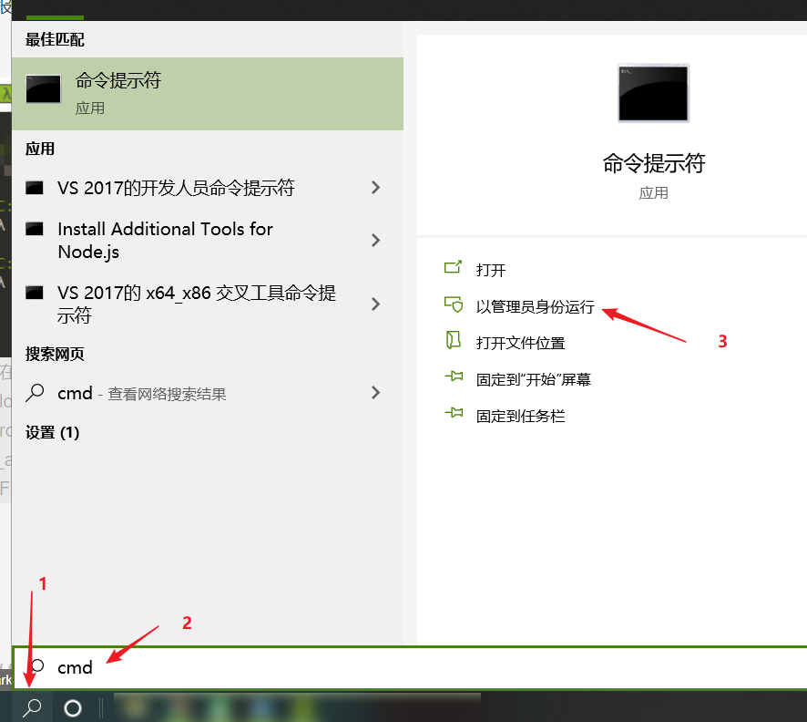Click the magnifier search icon in the taskbar

coord(30,707)
